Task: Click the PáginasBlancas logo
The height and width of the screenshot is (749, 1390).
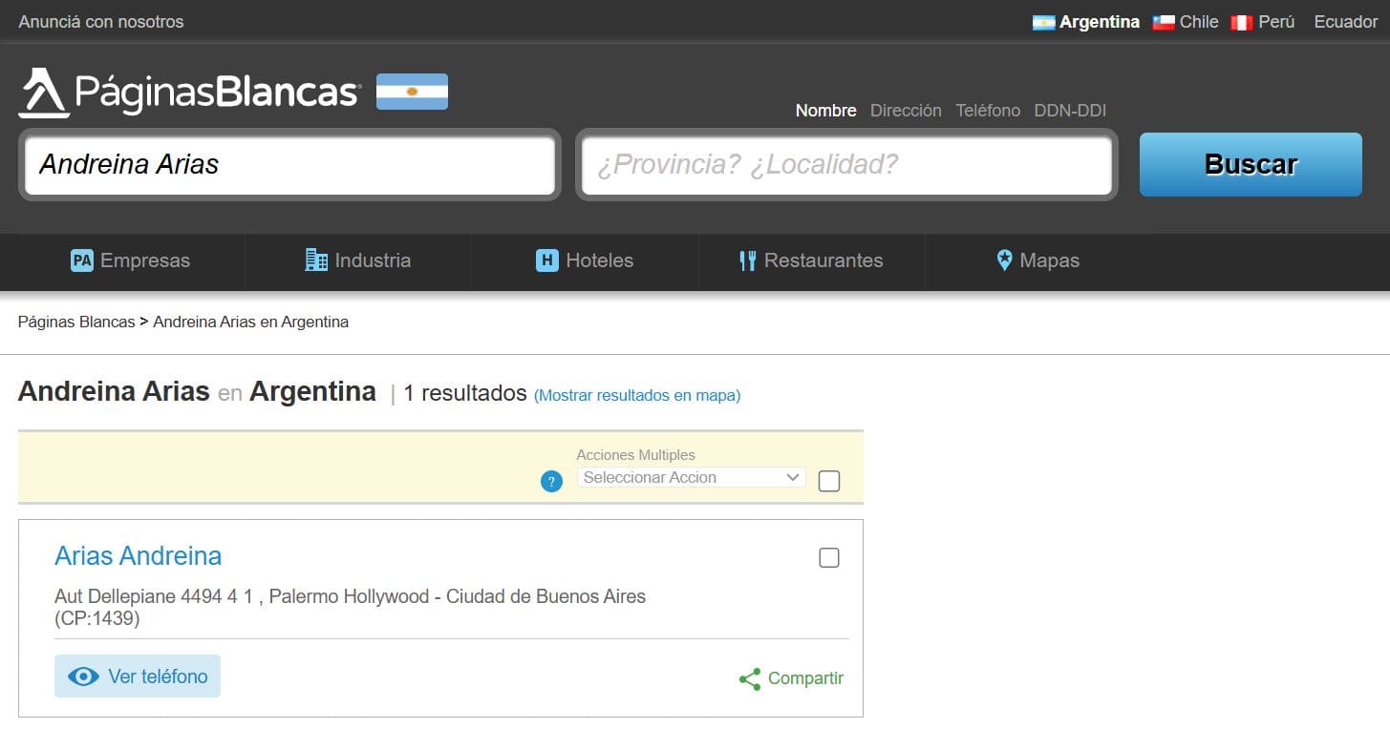Action: tap(189, 93)
